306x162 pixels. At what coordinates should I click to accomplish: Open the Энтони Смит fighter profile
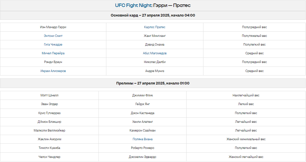coord(53,36)
